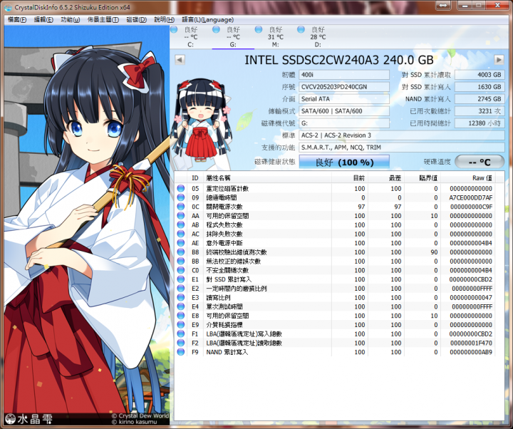Click status icon for attribute 09 row
Image resolution: width=513 pixels, height=429 pixels.
tap(180, 197)
